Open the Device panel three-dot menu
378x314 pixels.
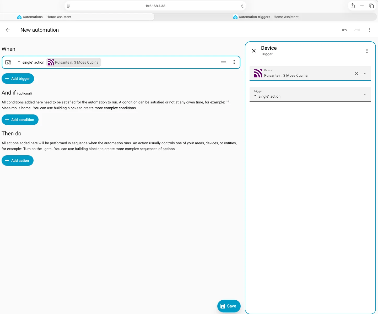pos(367,51)
